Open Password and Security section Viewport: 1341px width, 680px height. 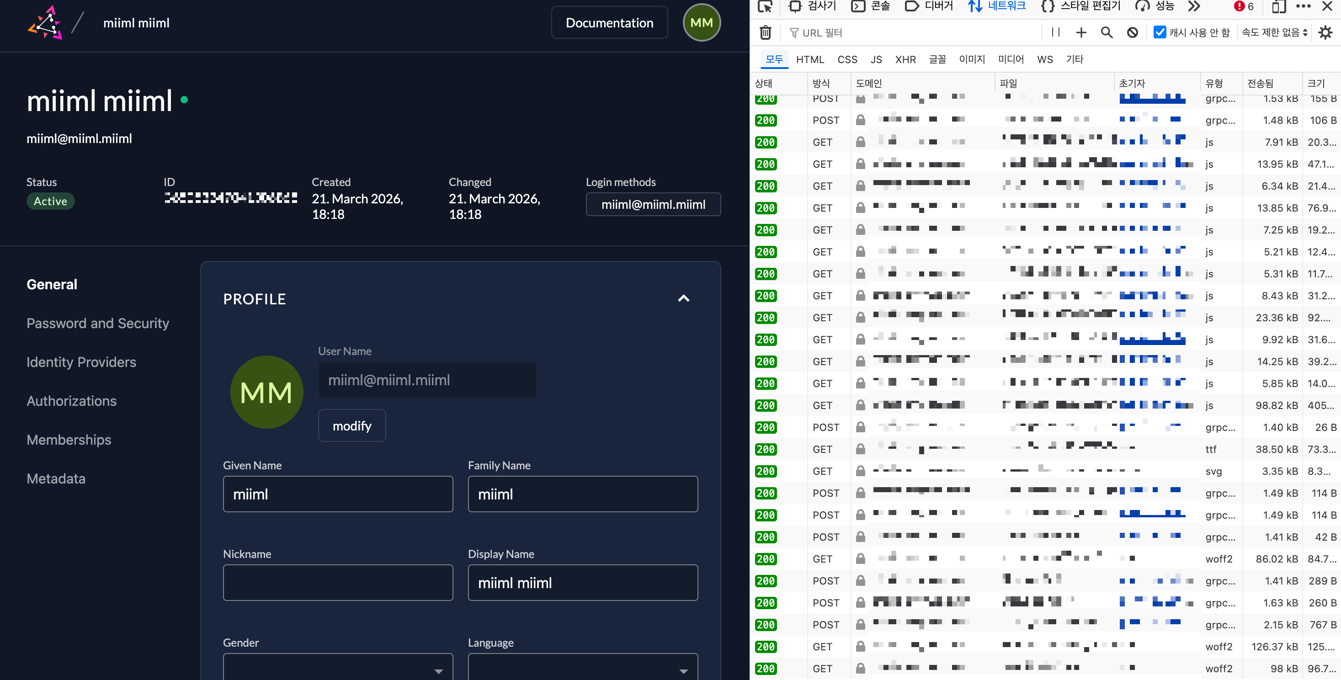[98, 323]
